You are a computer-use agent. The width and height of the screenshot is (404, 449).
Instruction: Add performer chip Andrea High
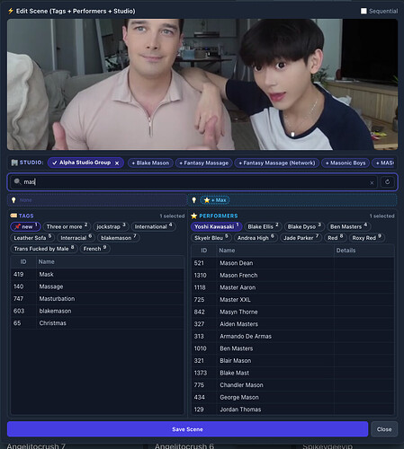tap(256, 238)
